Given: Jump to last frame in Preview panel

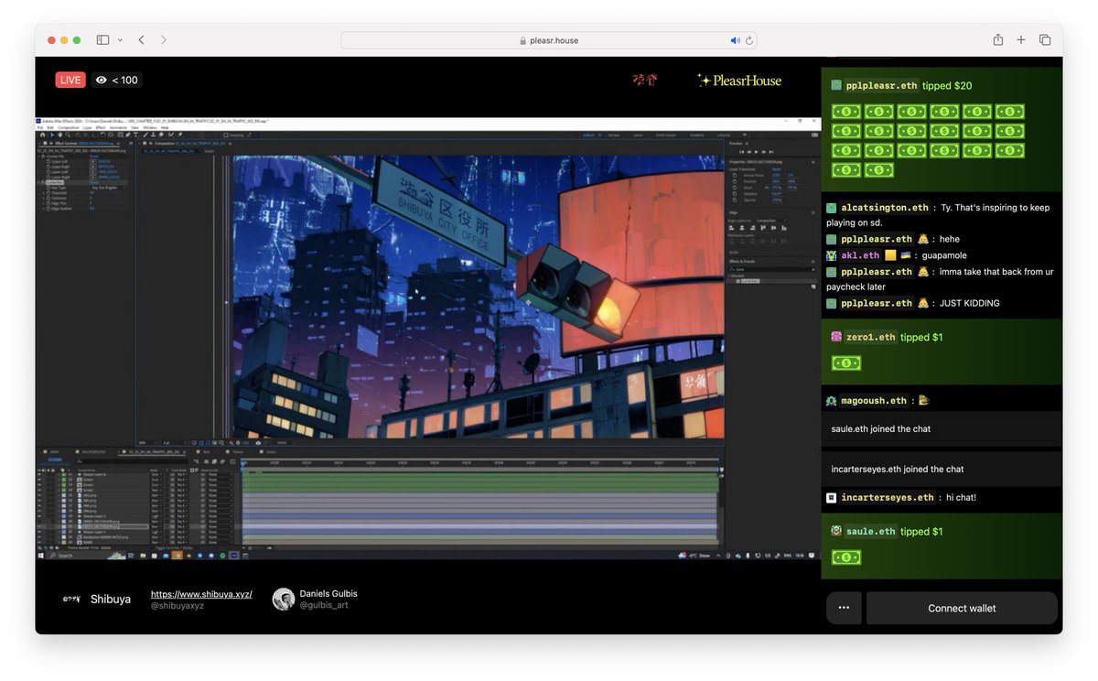Looking at the screenshot, I should pyautogui.click(x=771, y=152).
